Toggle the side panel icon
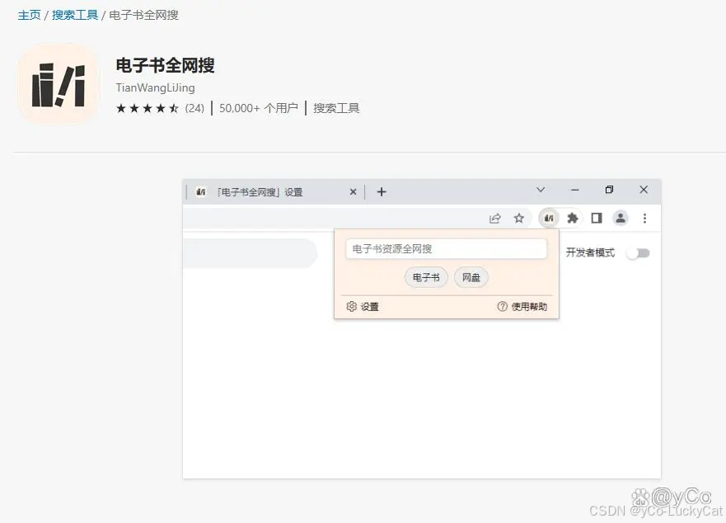The width and height of the screenshot is (726, 523). point(597,219)
